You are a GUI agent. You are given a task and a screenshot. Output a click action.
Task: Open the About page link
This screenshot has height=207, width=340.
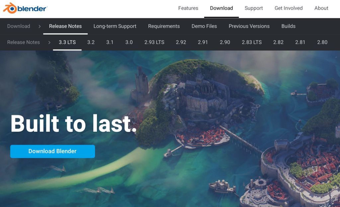(x=321, y=8)
